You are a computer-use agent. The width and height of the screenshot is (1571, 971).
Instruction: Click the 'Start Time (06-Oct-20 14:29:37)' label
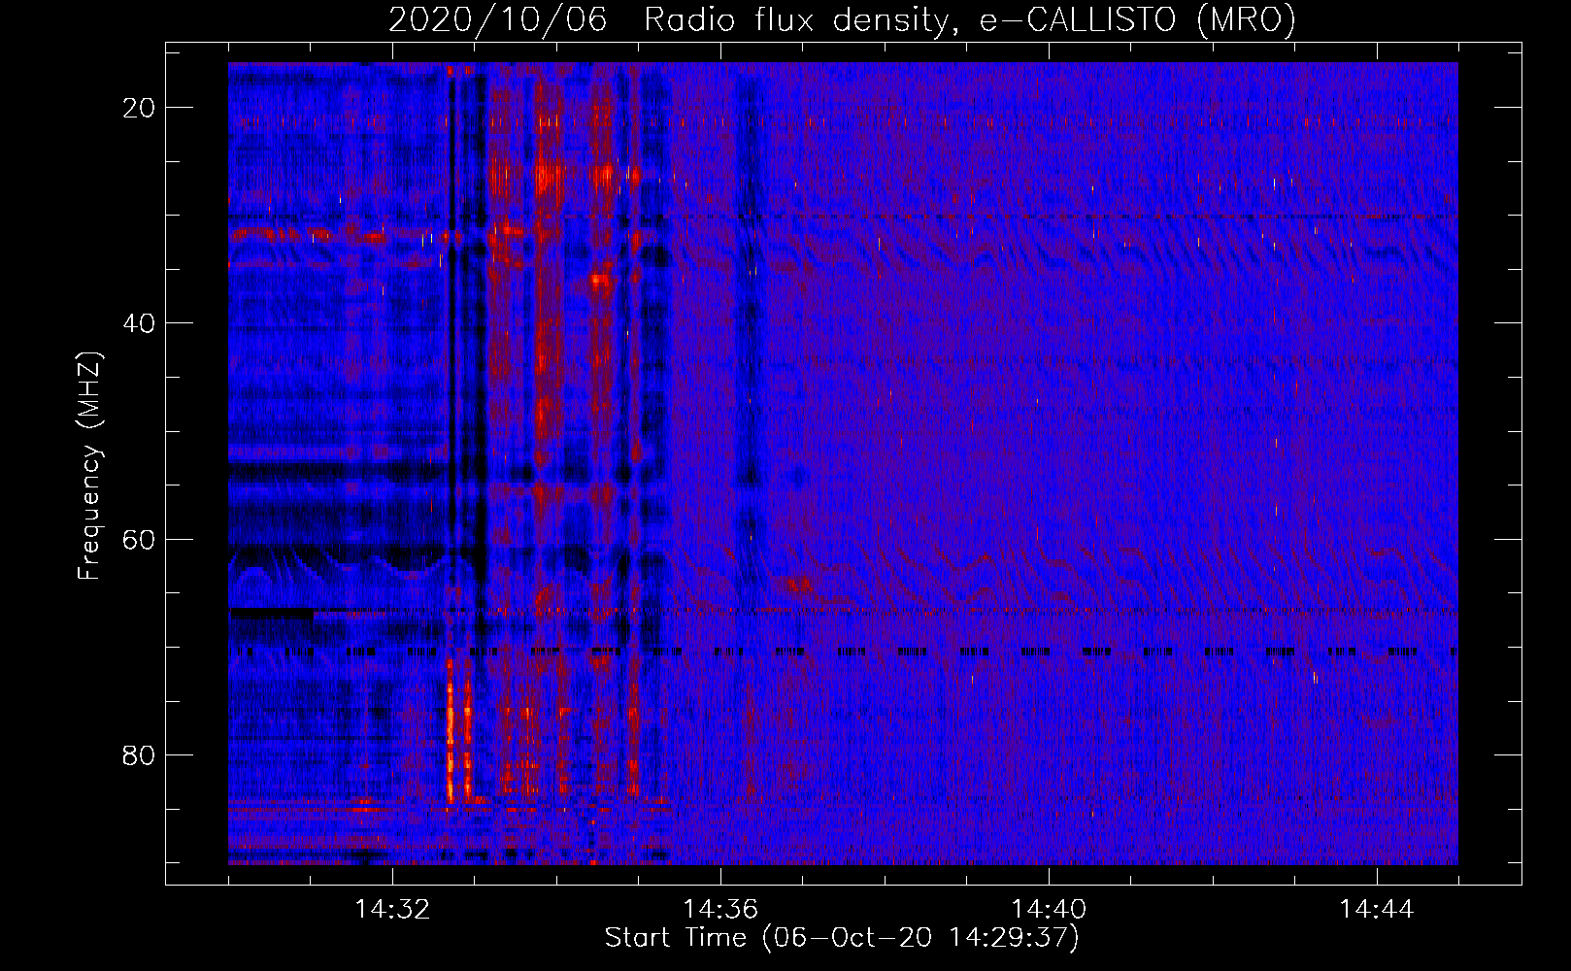(842, 938)
